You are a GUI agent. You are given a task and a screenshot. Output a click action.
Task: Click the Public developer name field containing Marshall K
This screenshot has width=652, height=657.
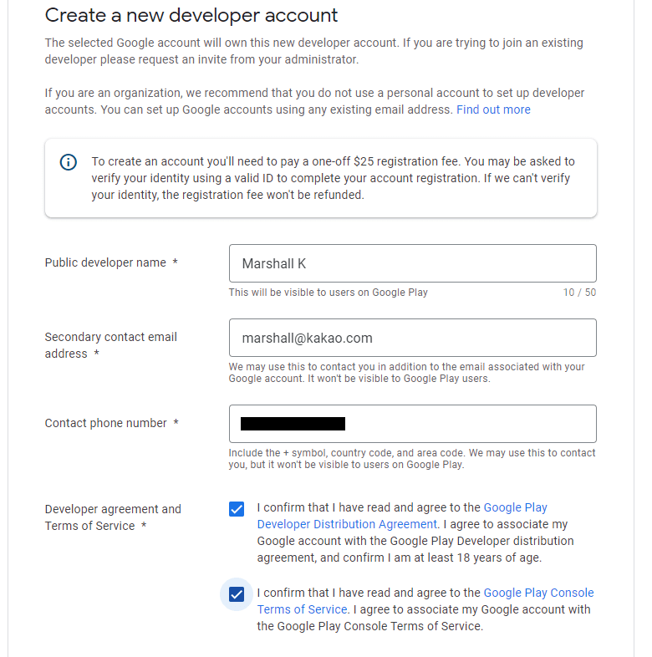(412, 263)
